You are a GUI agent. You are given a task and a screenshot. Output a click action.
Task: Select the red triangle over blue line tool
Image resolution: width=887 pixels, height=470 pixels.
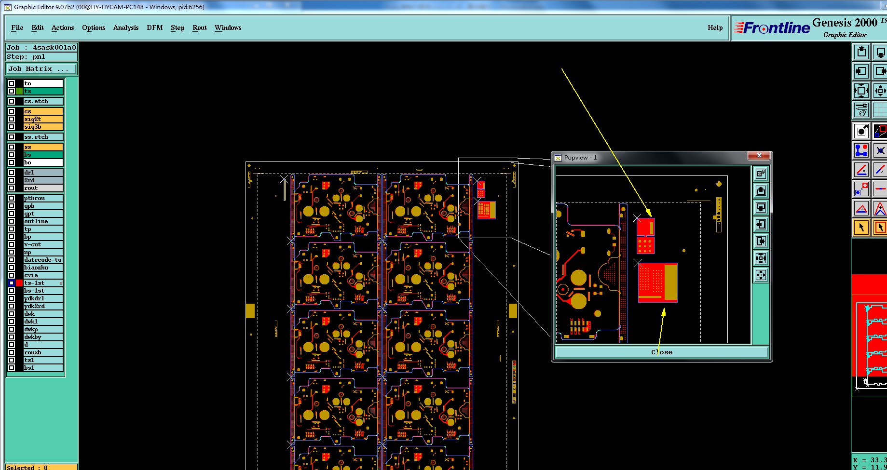click(861, 208)
